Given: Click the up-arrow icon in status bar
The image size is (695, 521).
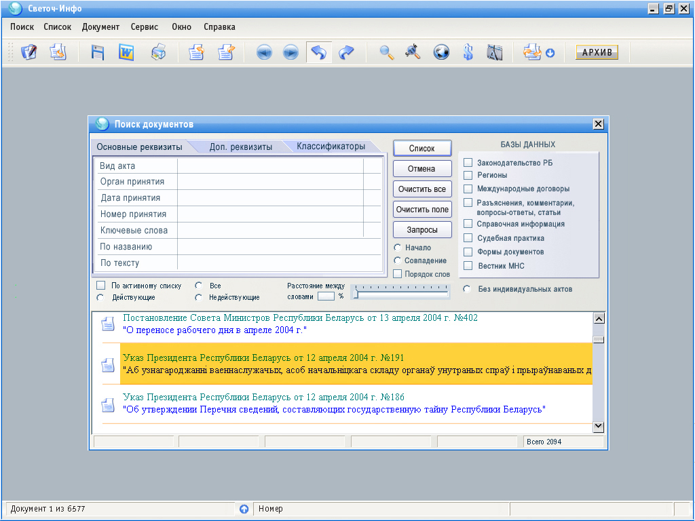Looking at the screenshot, I should click(244, 509).
